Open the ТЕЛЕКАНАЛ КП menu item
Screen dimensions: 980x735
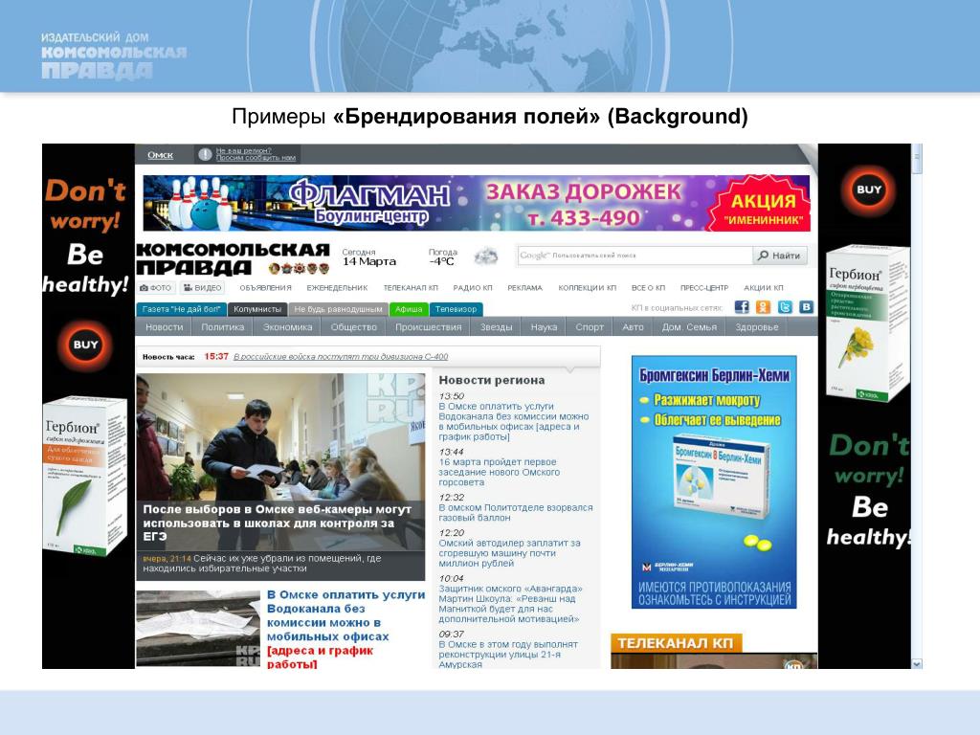[411, 287]
